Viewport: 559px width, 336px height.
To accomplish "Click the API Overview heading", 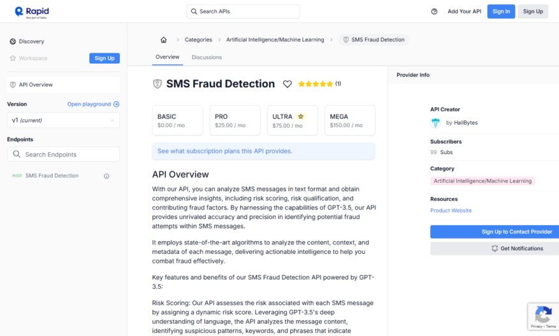I will [180, 174].
